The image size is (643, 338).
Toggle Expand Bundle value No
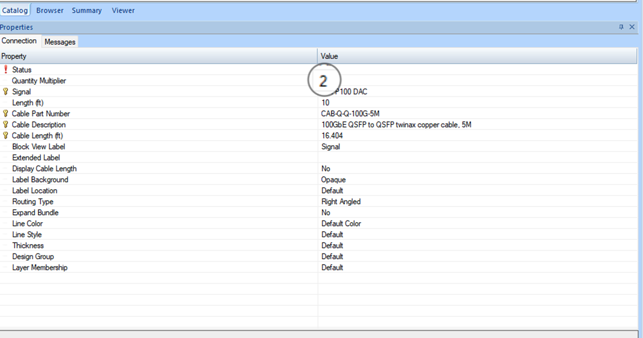[326, 212]
